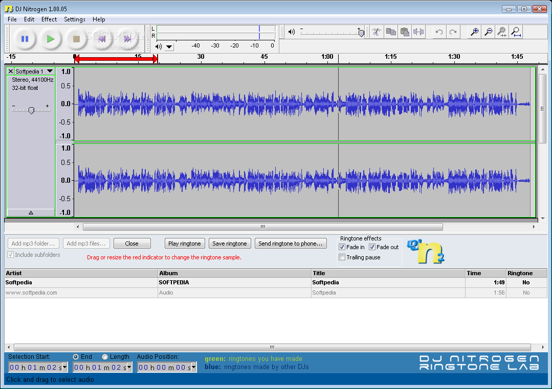Pause playback with the Pause button
The height and width of the screenshot is (389, 552).
click(x=25, y=39)
